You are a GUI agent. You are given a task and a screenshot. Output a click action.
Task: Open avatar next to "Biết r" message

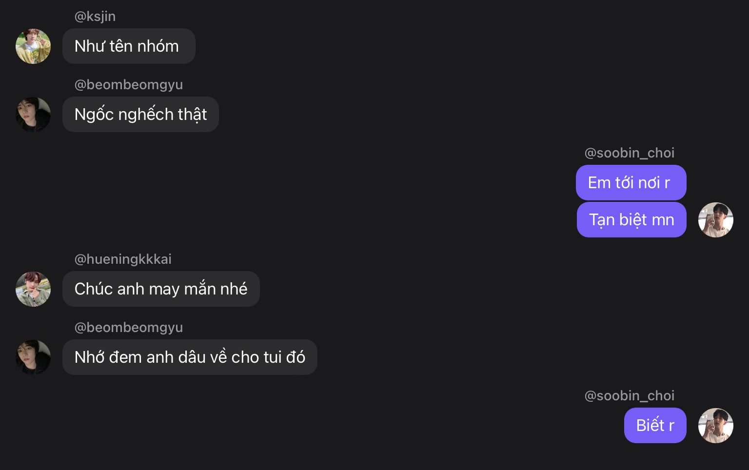pos(715,426)
